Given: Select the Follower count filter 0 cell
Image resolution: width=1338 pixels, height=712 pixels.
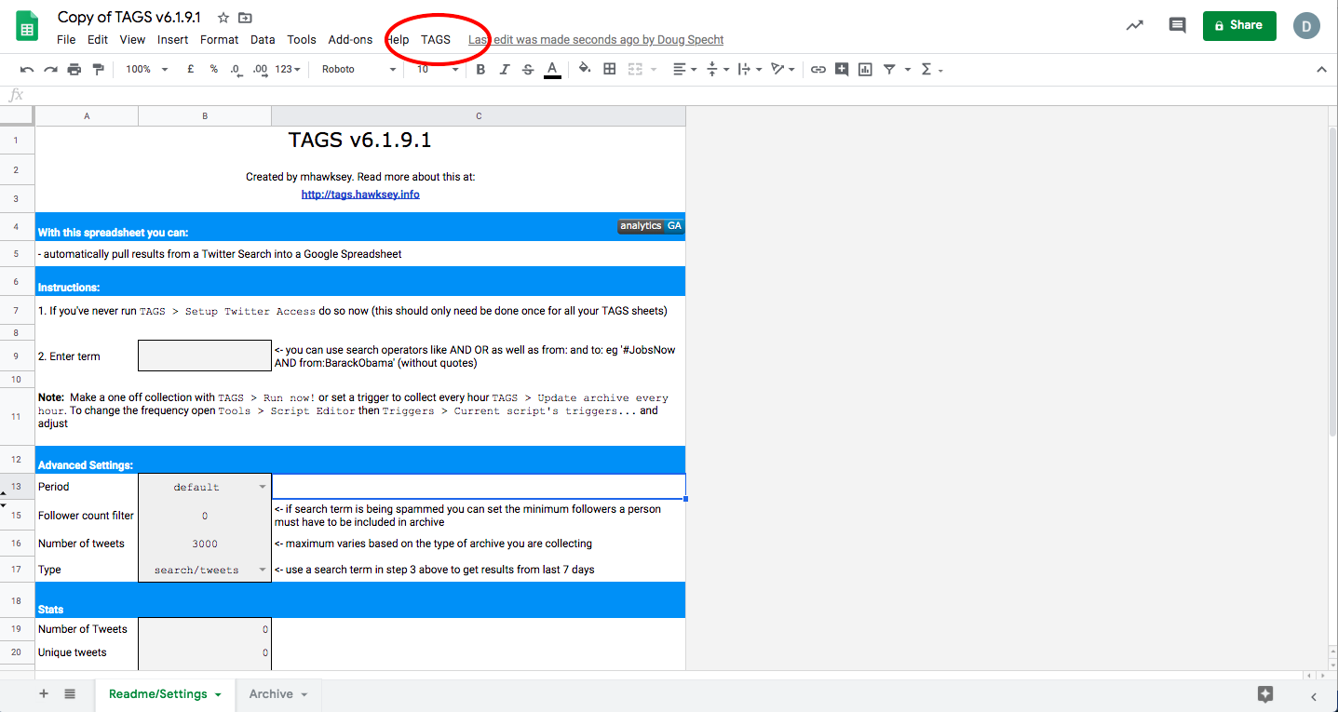Looking at the screenshot, I should point(205,516).
